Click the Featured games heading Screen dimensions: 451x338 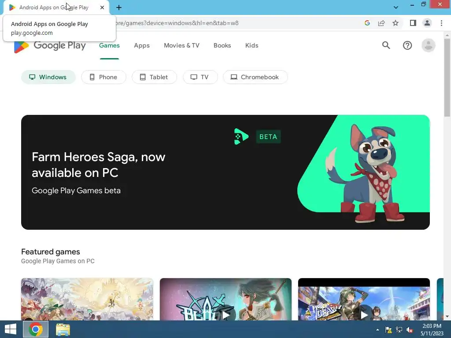point(51,252)
